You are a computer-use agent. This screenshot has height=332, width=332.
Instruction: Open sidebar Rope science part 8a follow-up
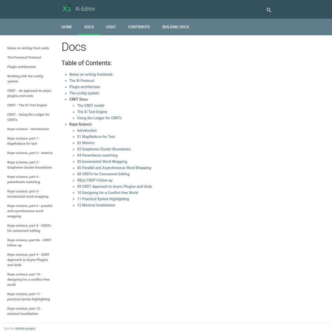pyautogui.click(x=29, y=243)
